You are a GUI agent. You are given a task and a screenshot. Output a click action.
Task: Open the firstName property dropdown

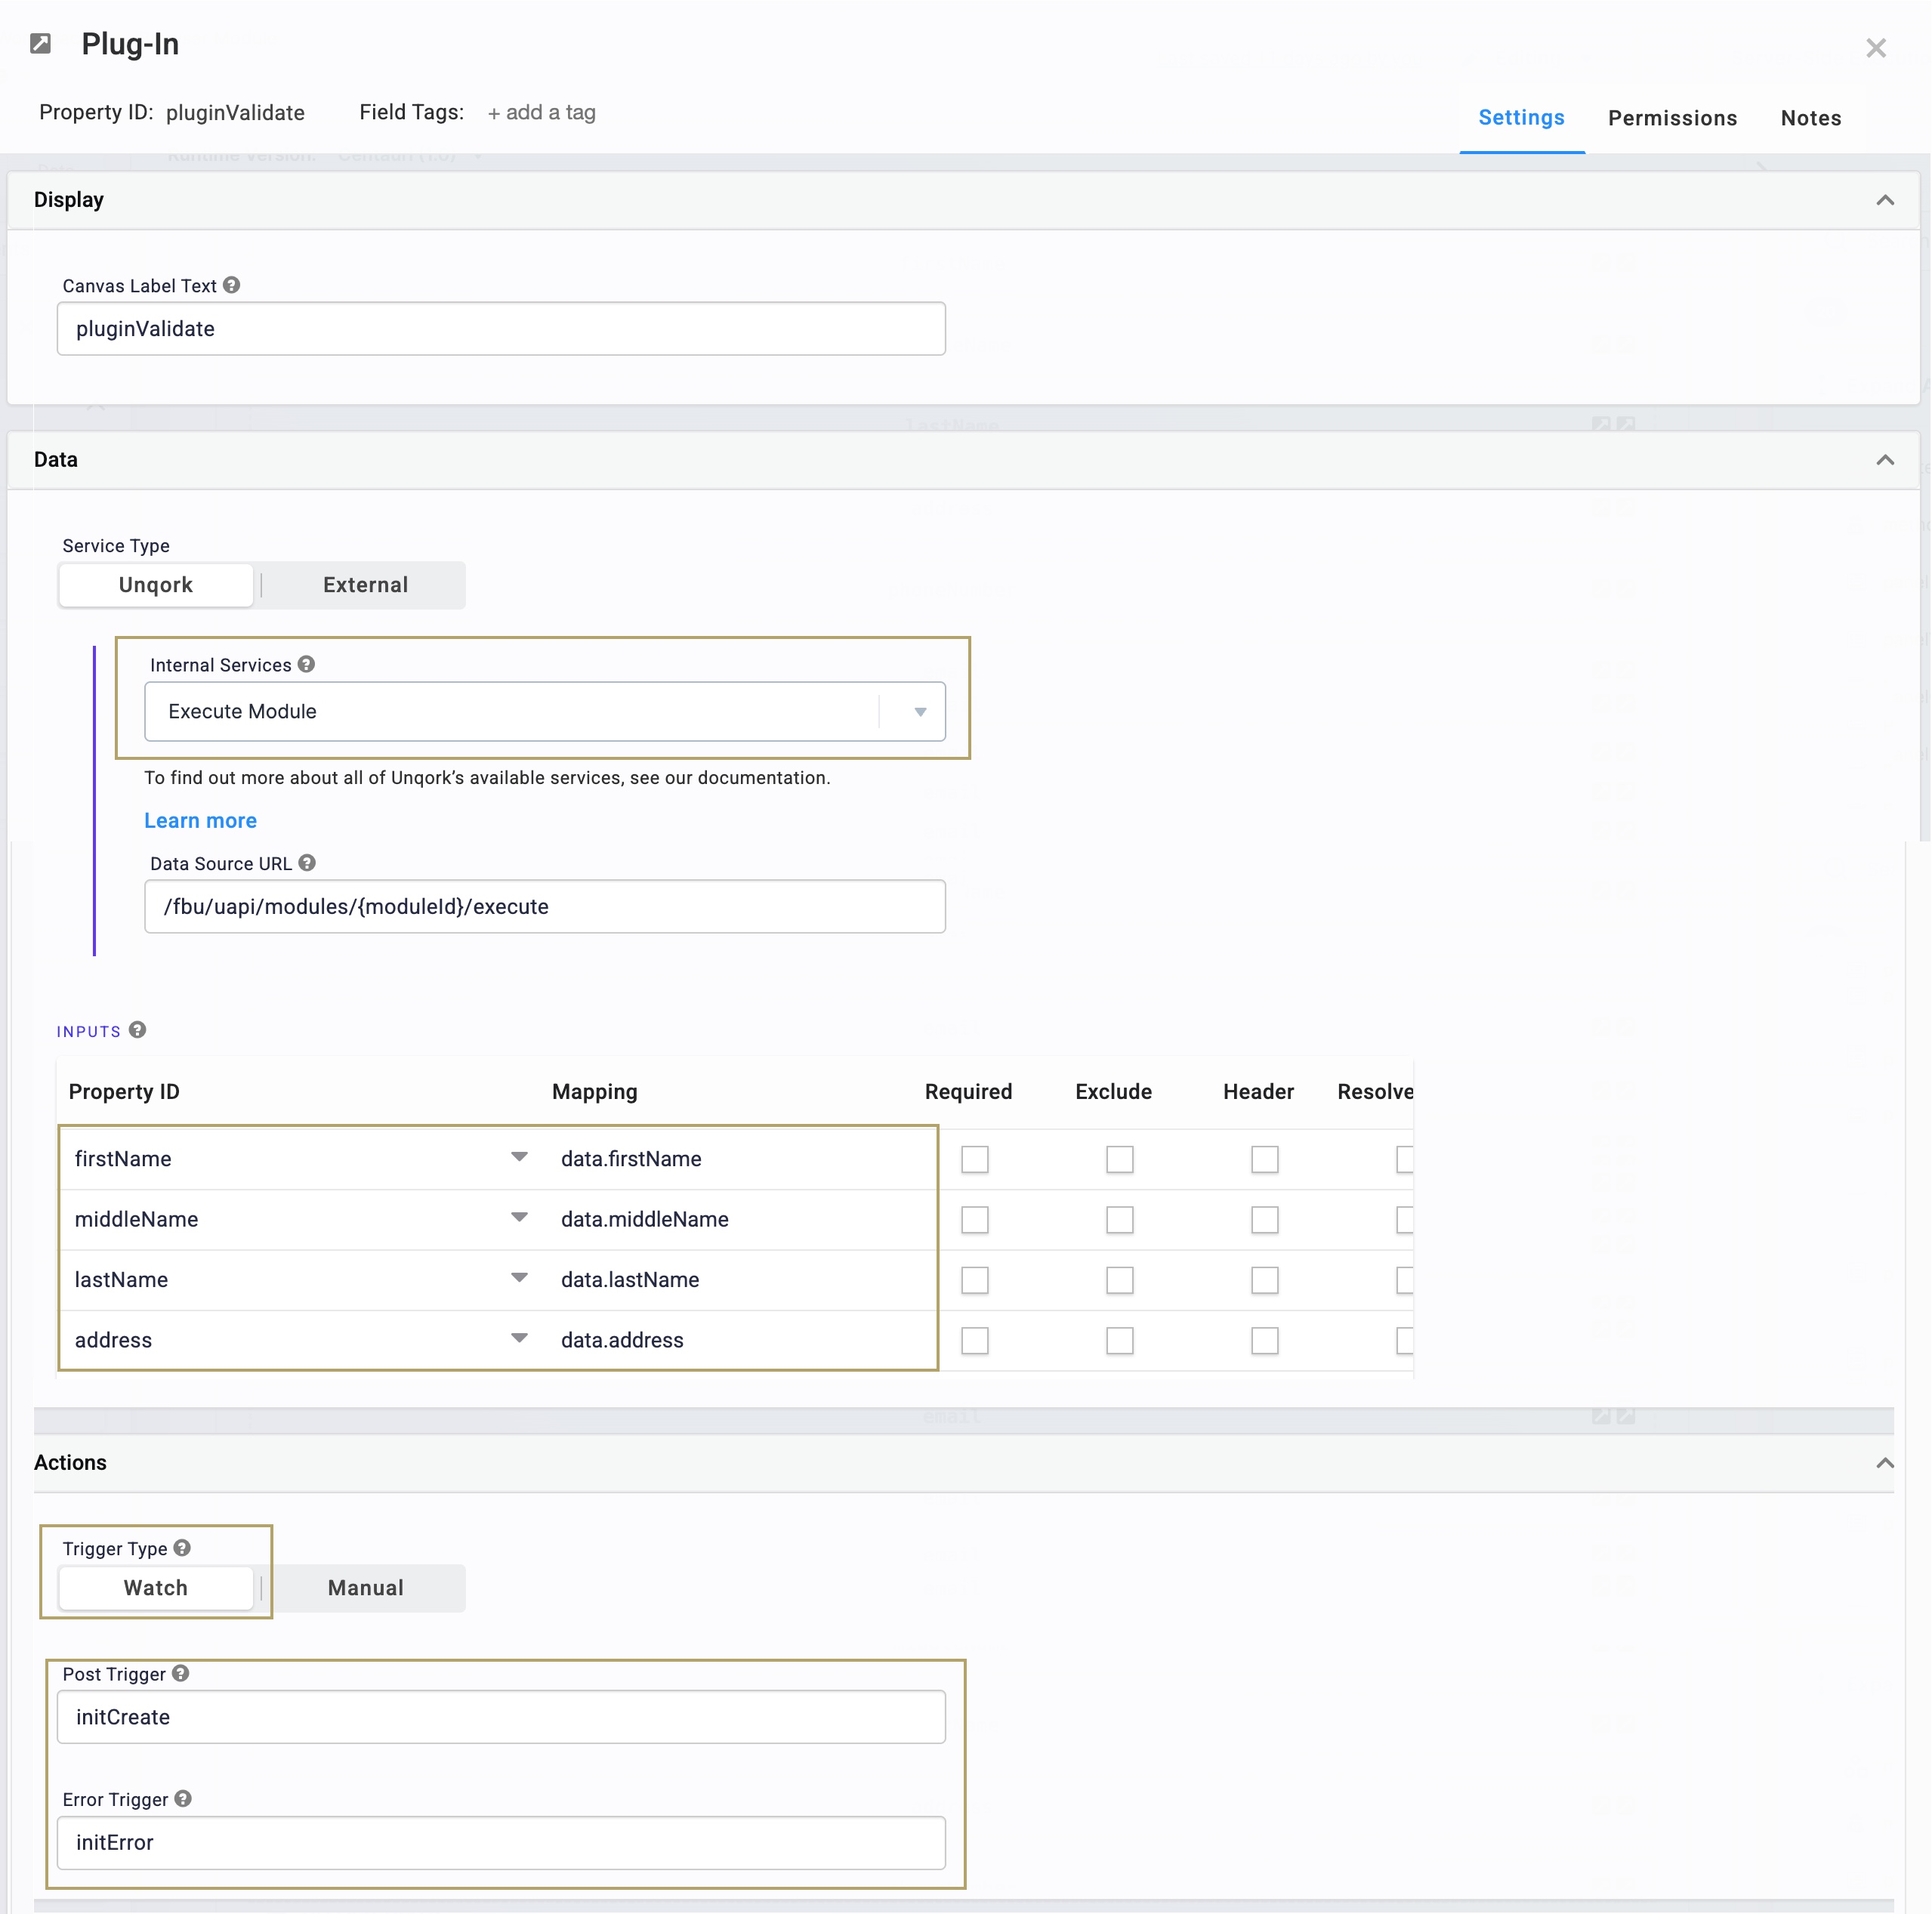point(518,1157)
